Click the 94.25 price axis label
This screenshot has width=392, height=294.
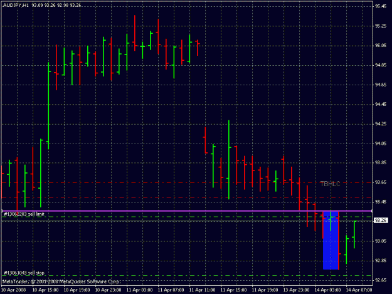coord(381,124)
